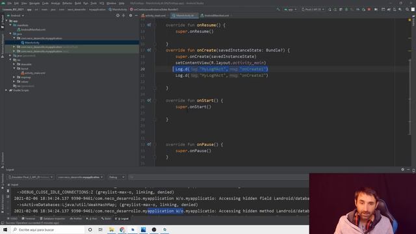Open the Project panel settings gear
The image size is (416, 234).
pos(130,16)
